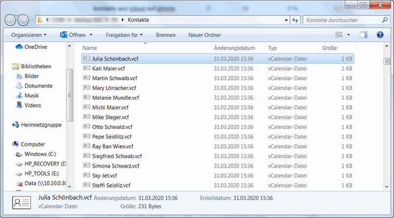Open the Freigeben für menu
Image resolution: width=394 pixels, height=218 pixels.
124,35
